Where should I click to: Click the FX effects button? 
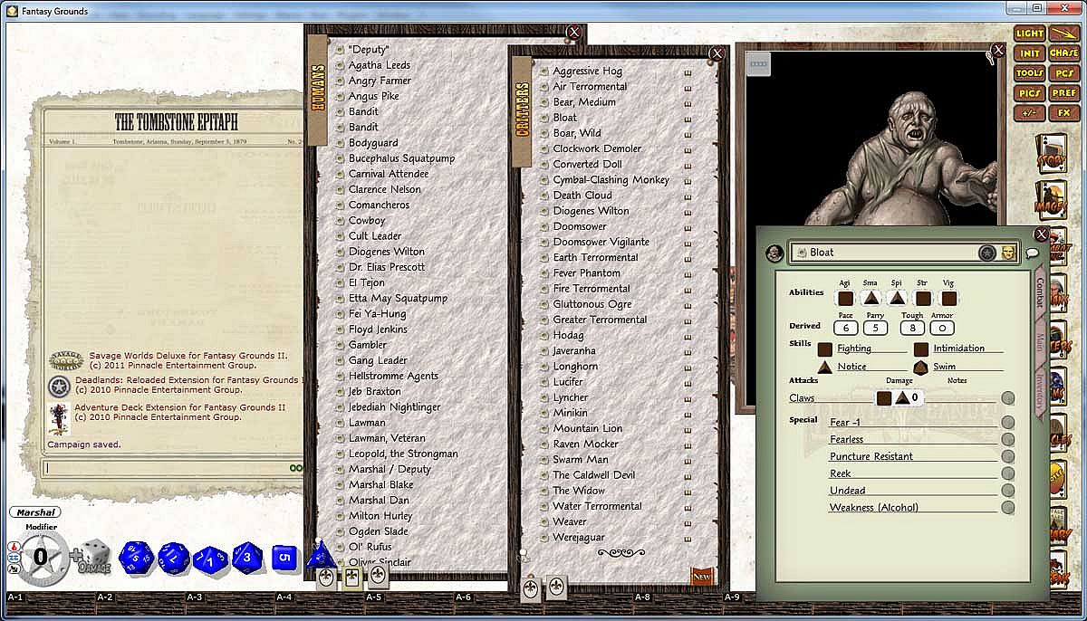(x=1064, y=113)
